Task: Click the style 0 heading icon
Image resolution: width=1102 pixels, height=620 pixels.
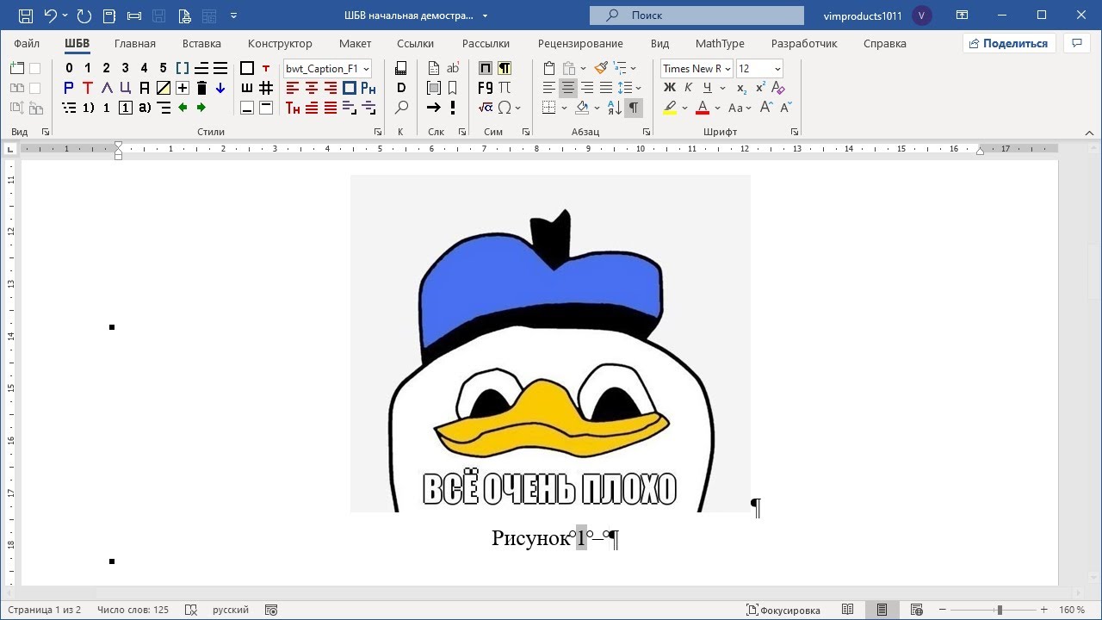Action: tap(69, 68)
